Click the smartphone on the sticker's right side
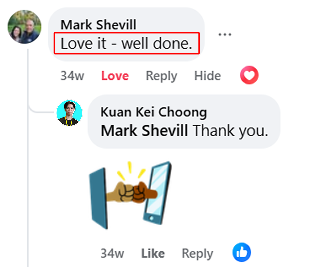This screenshot has height=267, width=316. coord(157,193)
